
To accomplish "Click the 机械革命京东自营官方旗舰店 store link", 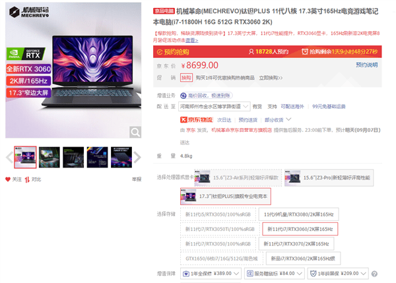I will pyautogui.click(x=242, y=130).
